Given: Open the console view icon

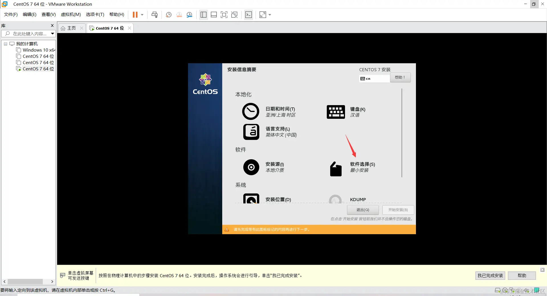Looking at the screenshot, I should [248, 15].
